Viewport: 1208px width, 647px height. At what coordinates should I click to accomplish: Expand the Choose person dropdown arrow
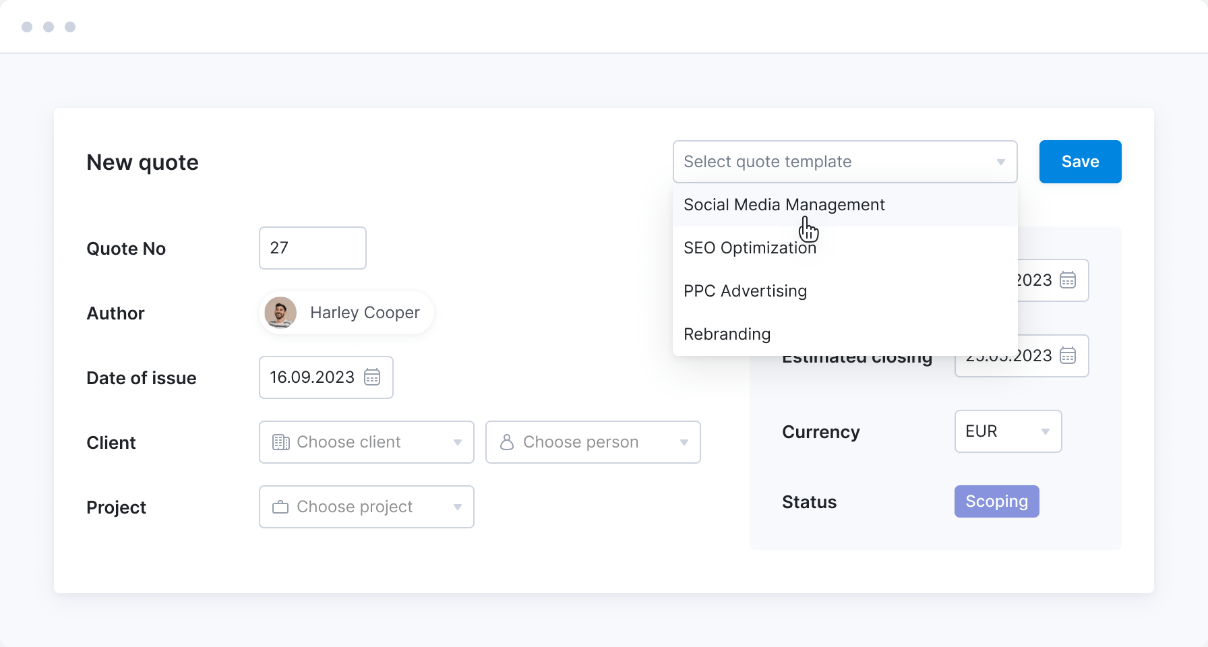click(x=684, y=443)
